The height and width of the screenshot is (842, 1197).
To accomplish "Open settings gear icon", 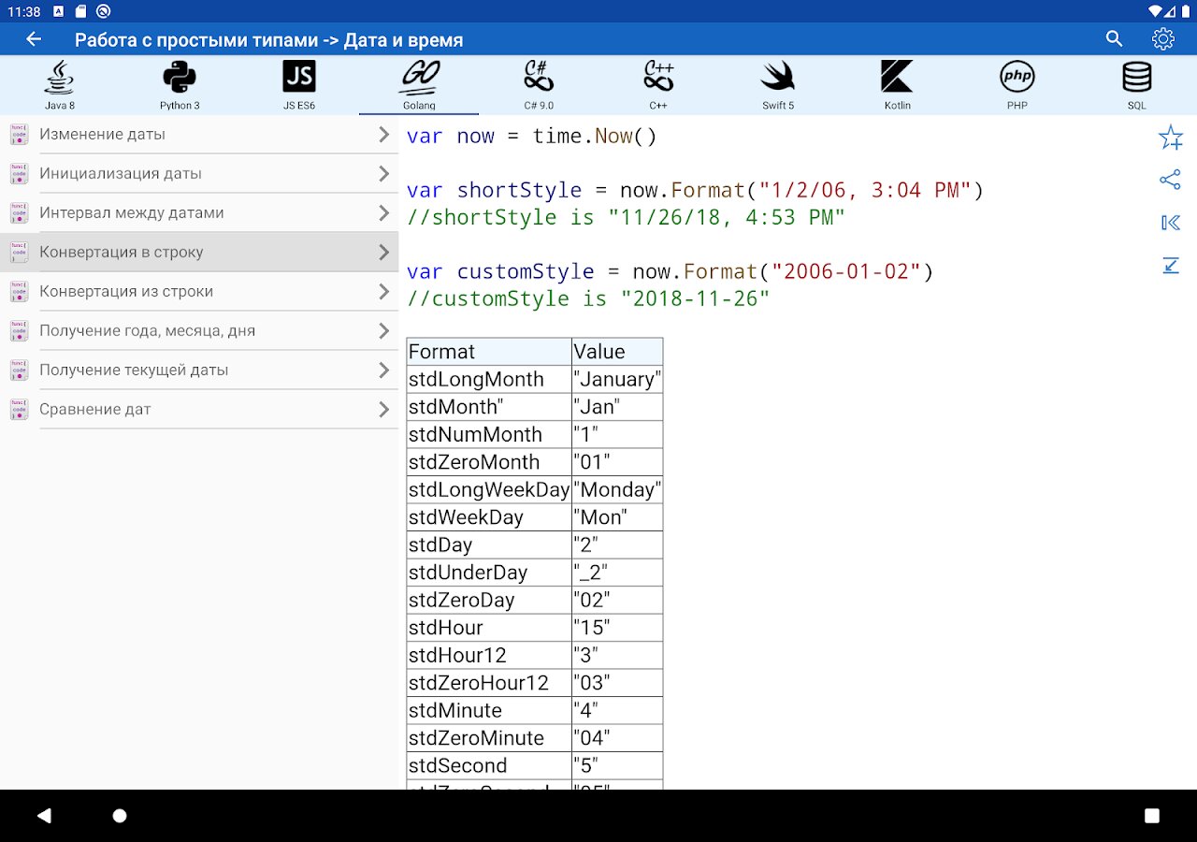I will pos(1163,39).
